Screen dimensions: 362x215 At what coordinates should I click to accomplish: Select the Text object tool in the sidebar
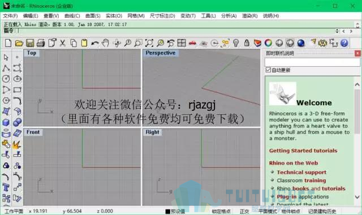tap(6, 187)
